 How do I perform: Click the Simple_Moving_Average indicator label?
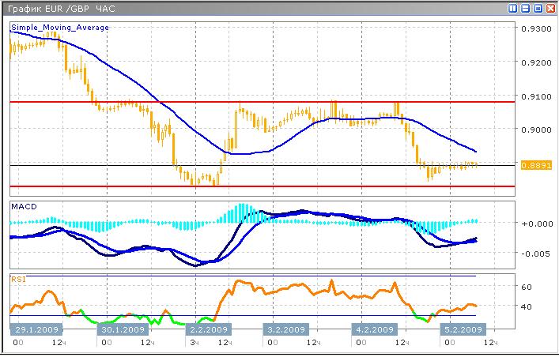coord(59,28)
